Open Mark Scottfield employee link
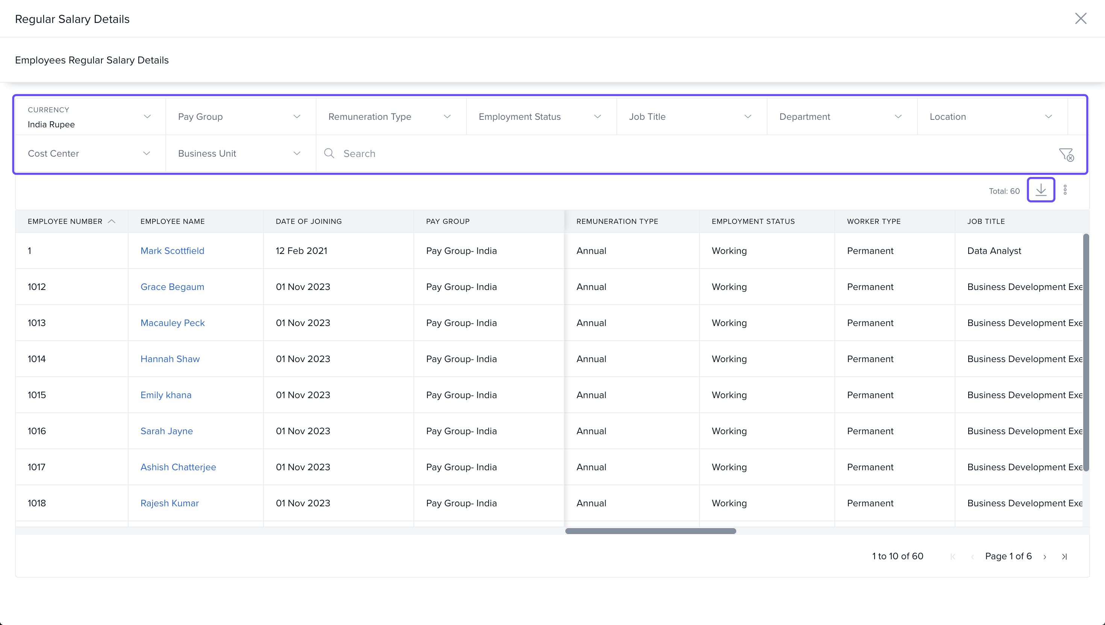 click(172, 251)
